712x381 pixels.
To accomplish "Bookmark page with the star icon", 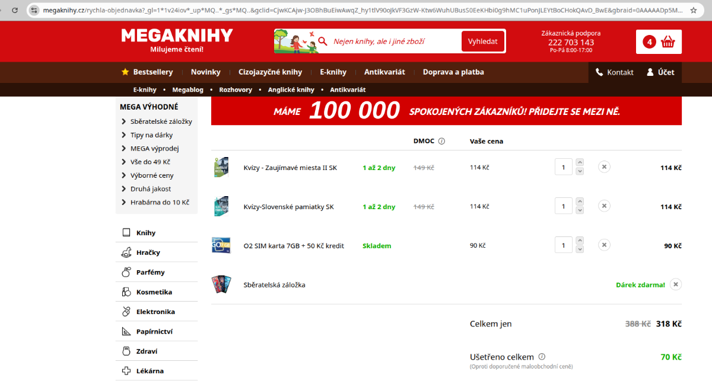I will [693, 10].
